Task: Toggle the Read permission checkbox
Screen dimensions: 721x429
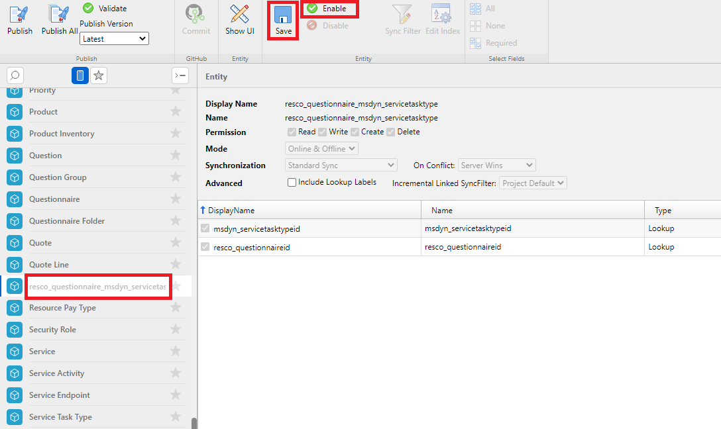Action: [292, 132]
